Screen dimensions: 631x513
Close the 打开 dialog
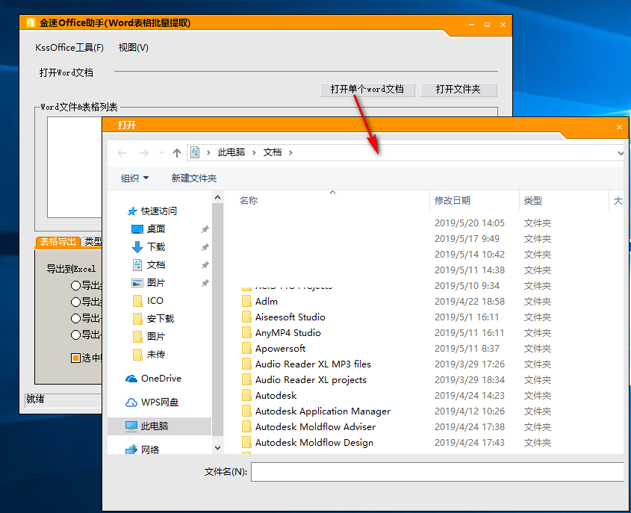[619, 127]
